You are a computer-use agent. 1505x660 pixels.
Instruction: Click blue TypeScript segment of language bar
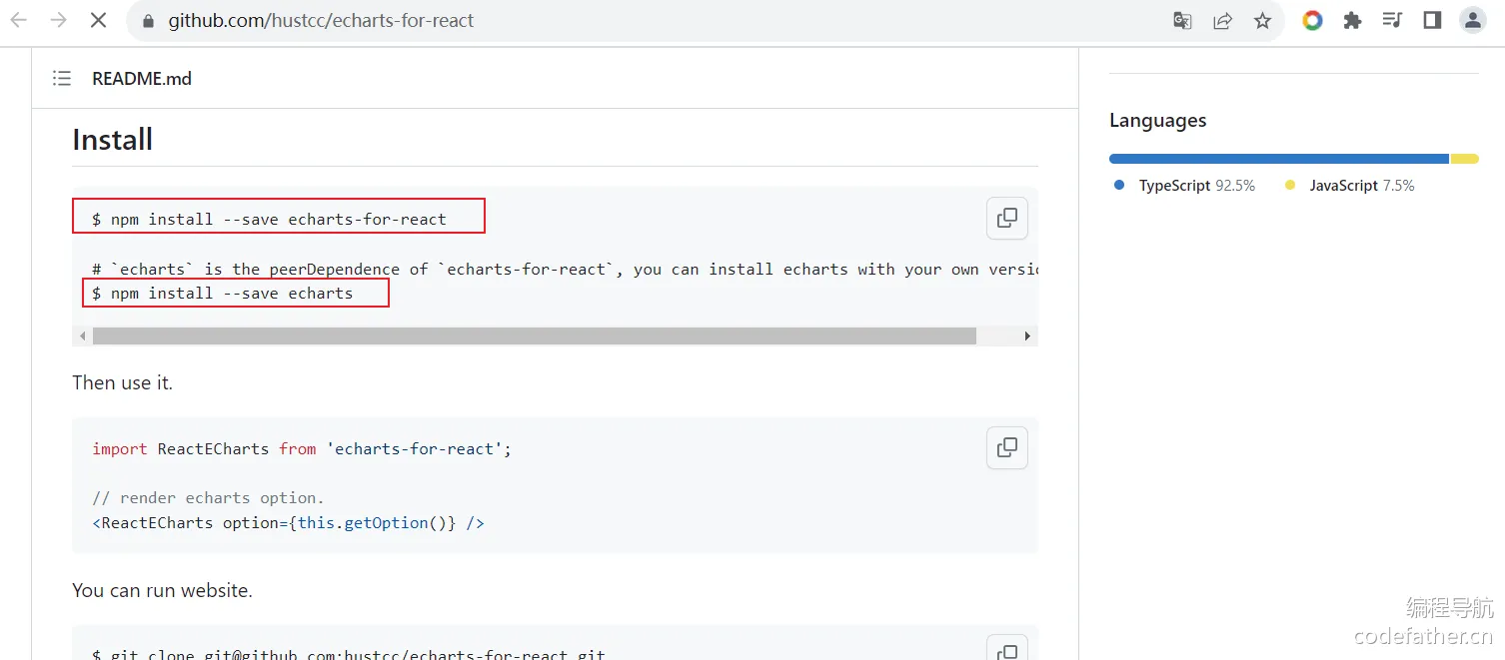tap(1278, 159)
